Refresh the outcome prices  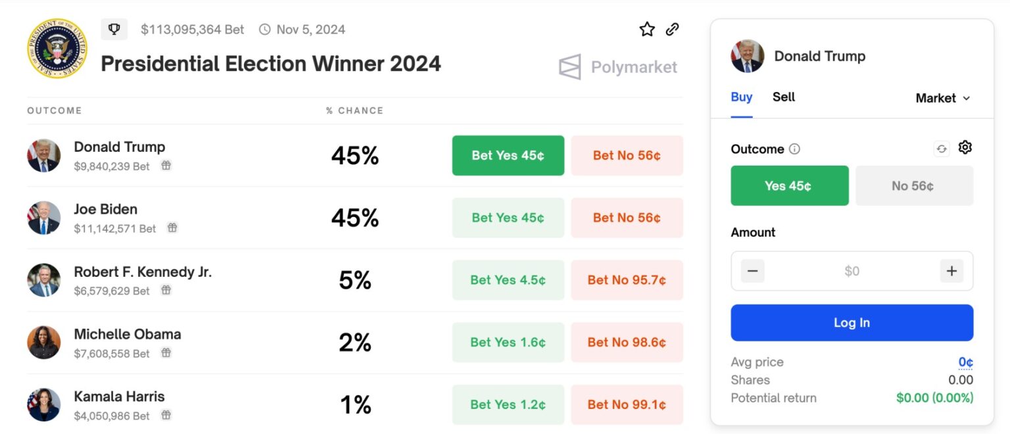pos(942,149)
